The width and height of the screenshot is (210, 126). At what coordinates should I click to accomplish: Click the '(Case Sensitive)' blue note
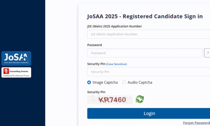116,64
